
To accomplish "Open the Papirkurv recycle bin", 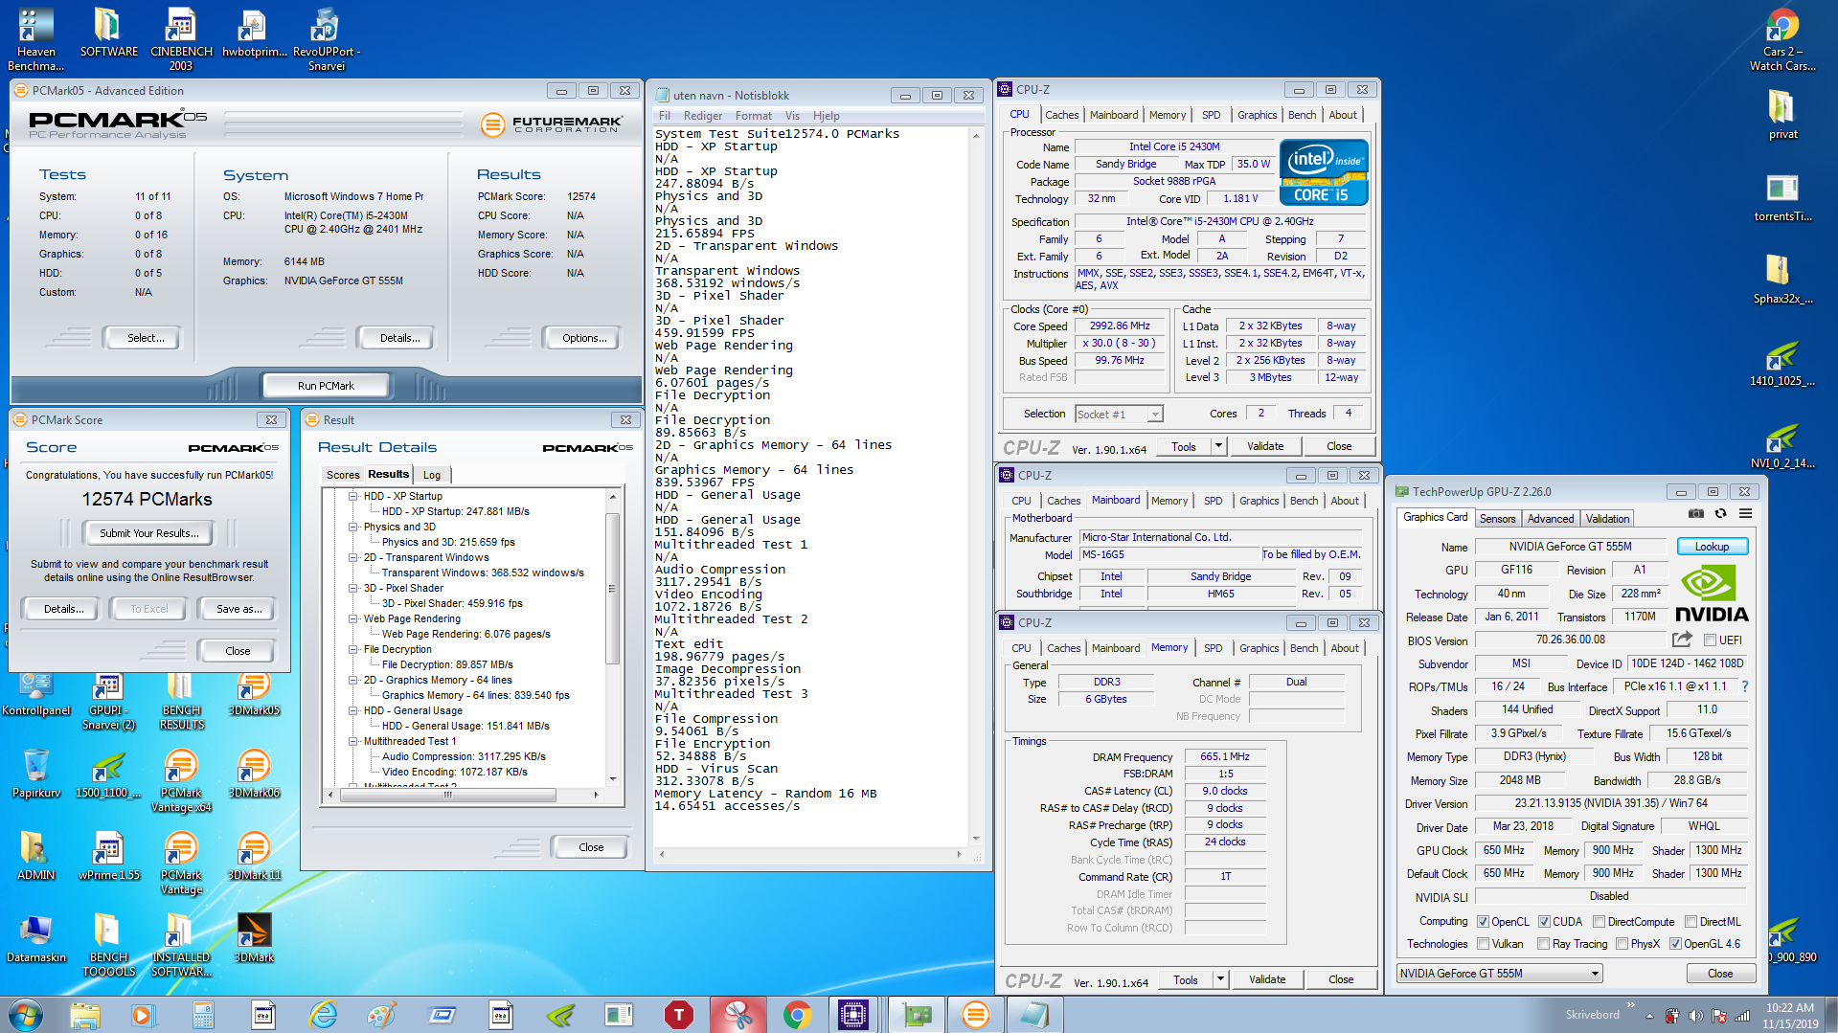I will pyautogui.click(x=36, y=774).
